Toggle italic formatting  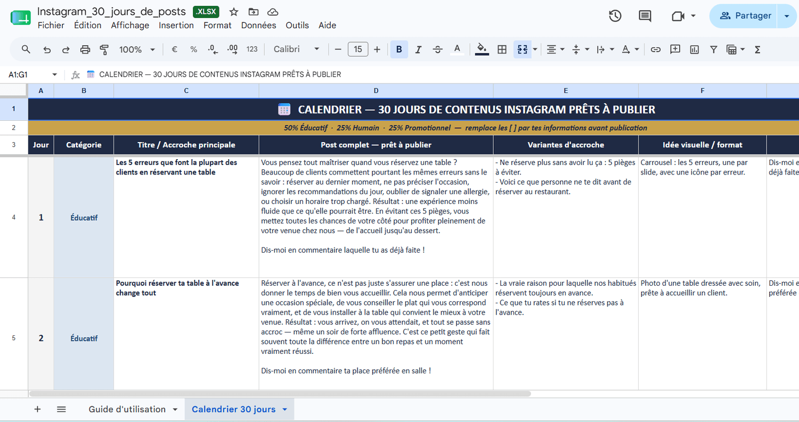pos(419,49)
